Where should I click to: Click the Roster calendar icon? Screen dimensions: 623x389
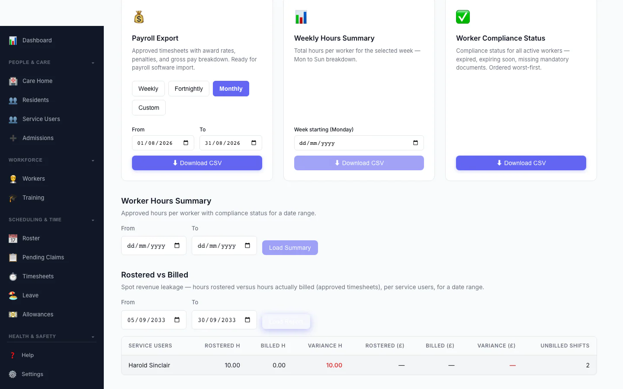point(13,239)
